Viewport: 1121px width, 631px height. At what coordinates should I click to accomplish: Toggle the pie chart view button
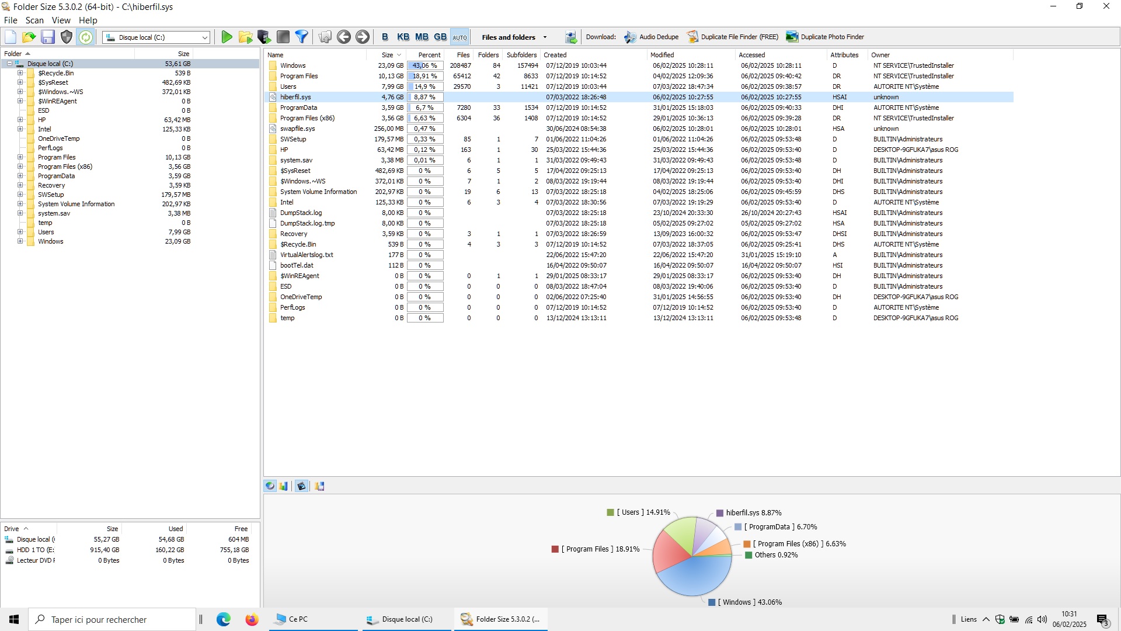270,486
